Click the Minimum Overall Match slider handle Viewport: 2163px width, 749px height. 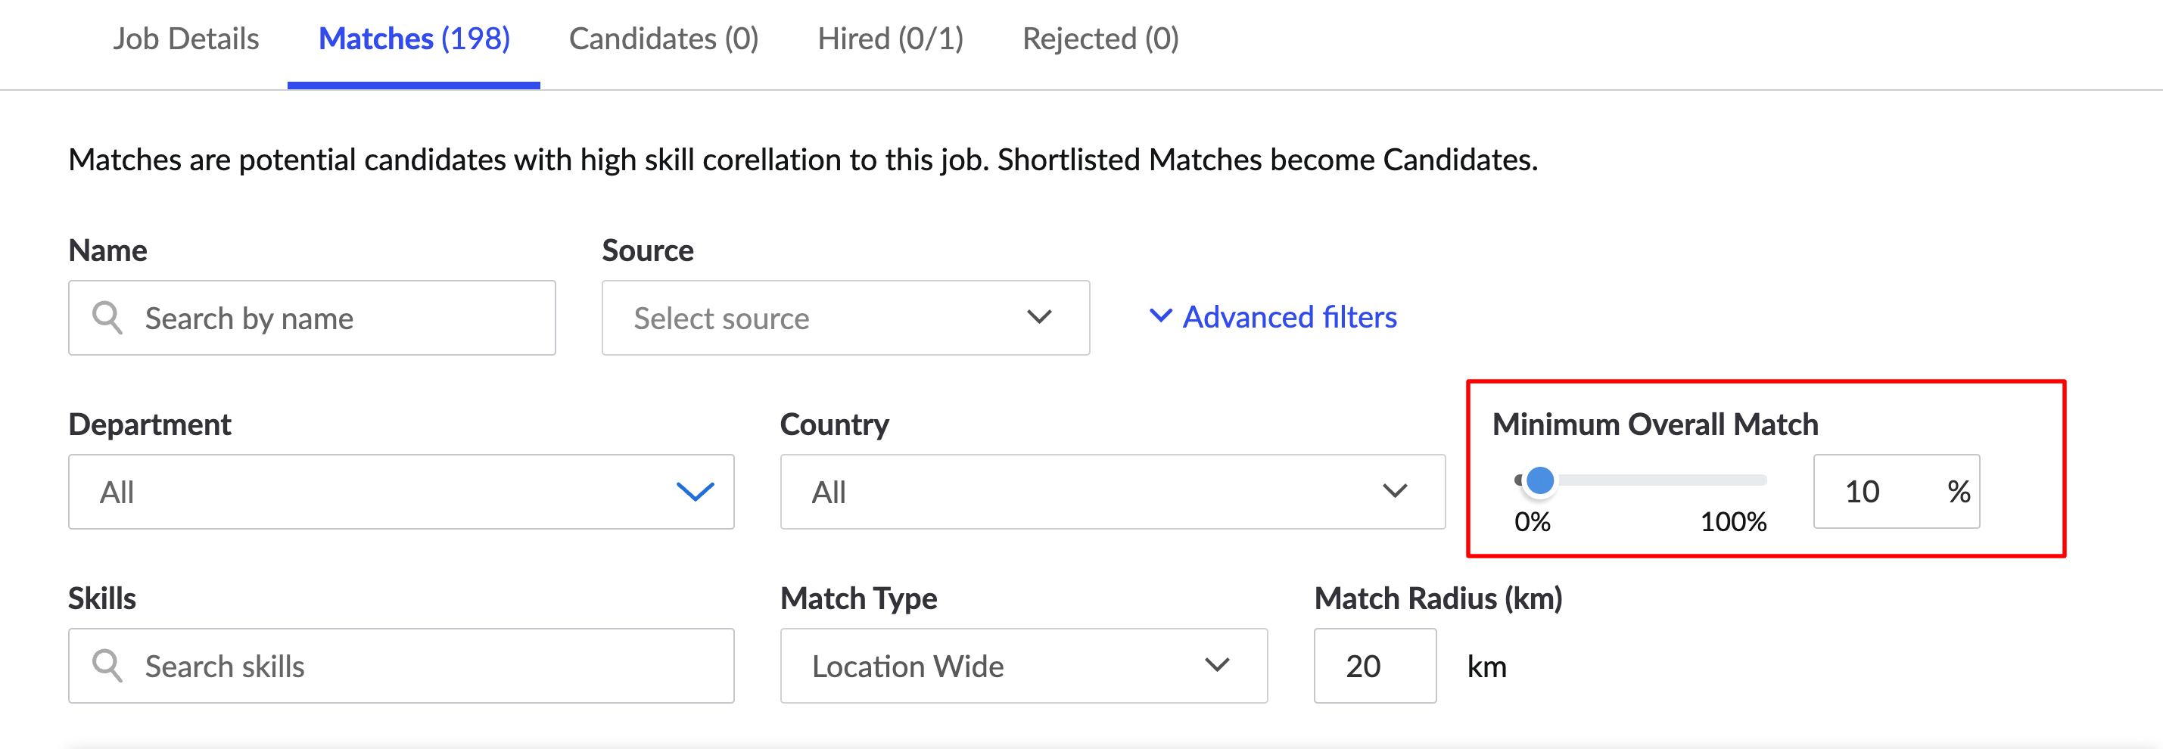1539,480
